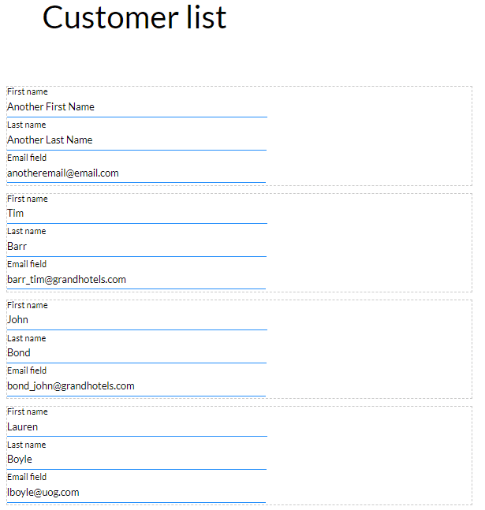Click the last name field containing Barr

pos(136,247)
